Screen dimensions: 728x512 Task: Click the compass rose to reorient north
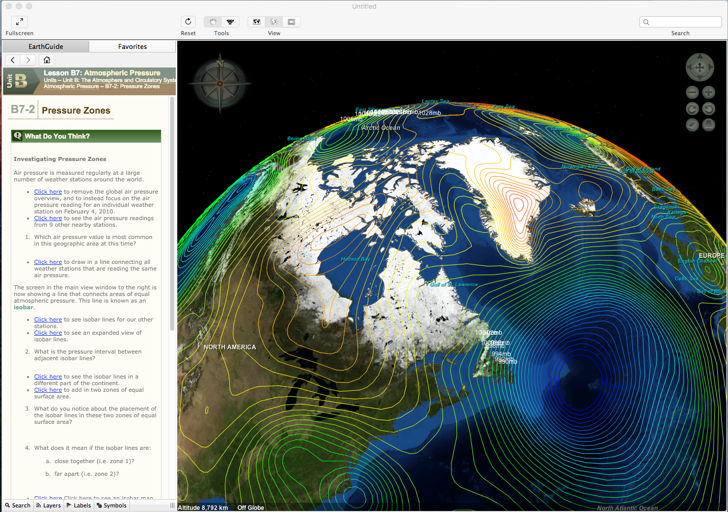tap(220, 83)
